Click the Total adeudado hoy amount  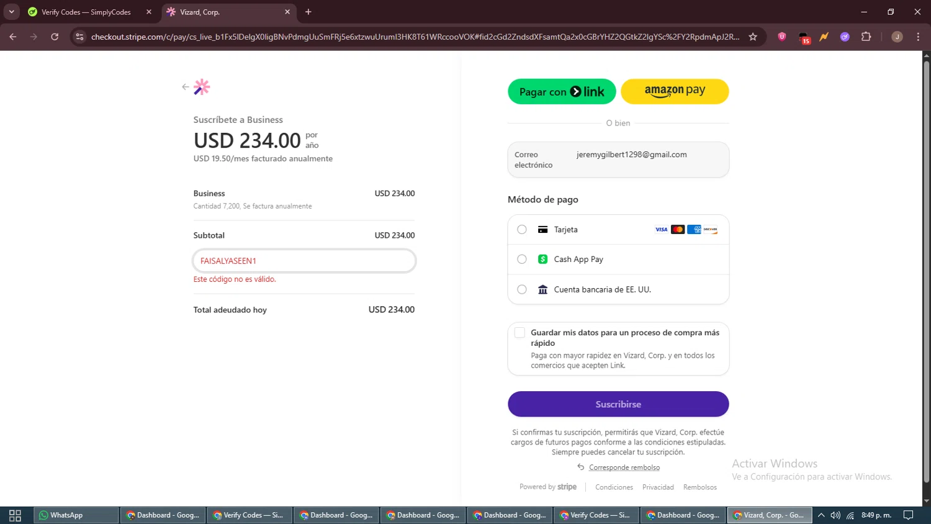click(x=392, y=310)
